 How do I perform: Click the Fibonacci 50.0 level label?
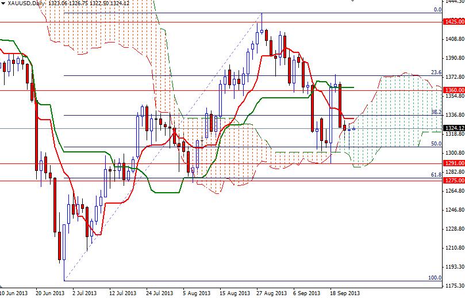click(x=436, y=144)
